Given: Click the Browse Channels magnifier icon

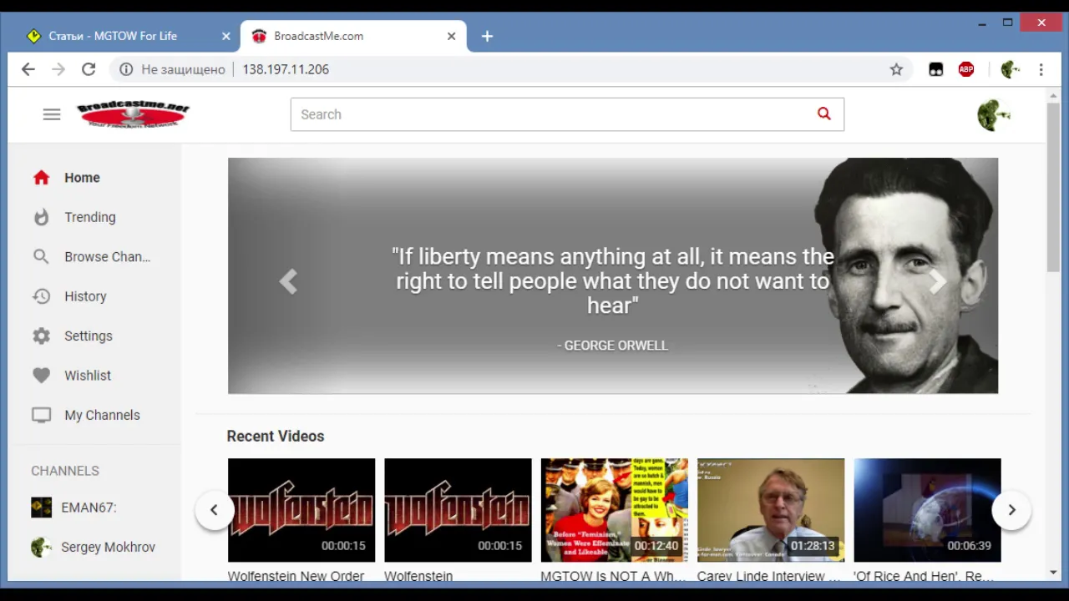Looking at the screenshot, I should tap(42, 257).
